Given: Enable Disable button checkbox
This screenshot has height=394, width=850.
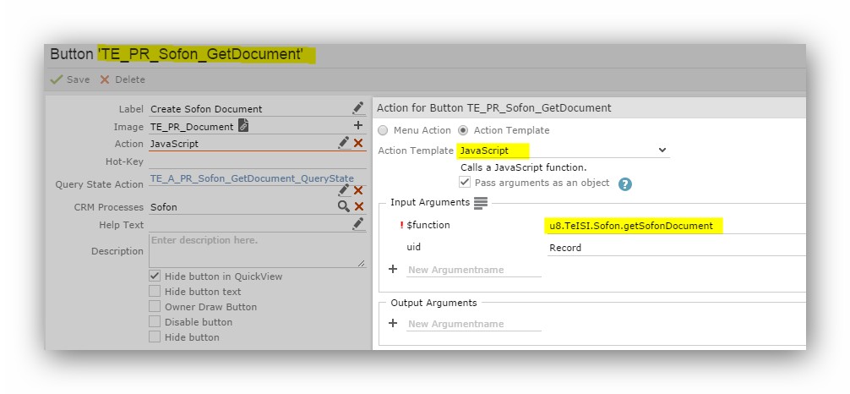Looking at the screenshot, I should [x=155, y=321].
